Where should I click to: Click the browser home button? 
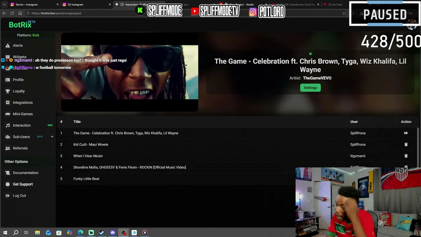[20, 13]
